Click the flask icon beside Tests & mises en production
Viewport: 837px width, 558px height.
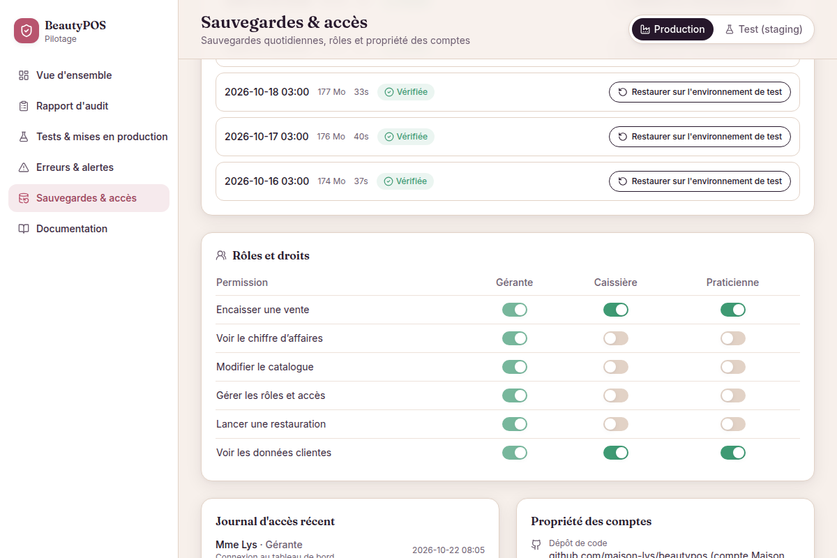pos(24,137)
